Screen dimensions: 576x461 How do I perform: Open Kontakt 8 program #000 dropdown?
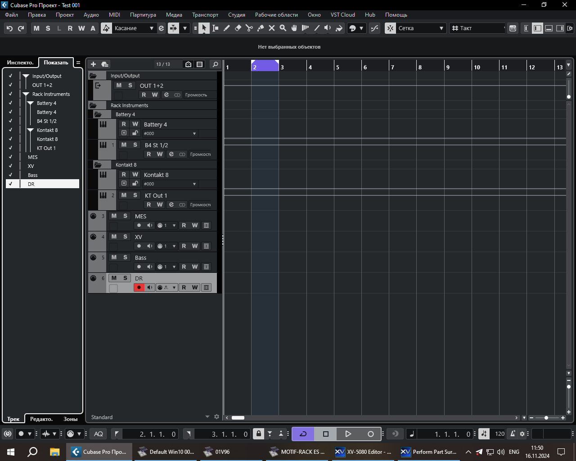(170, 184)
